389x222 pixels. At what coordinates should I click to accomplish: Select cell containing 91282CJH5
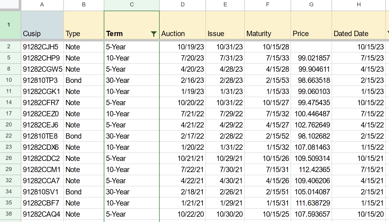tap(42, 47)
